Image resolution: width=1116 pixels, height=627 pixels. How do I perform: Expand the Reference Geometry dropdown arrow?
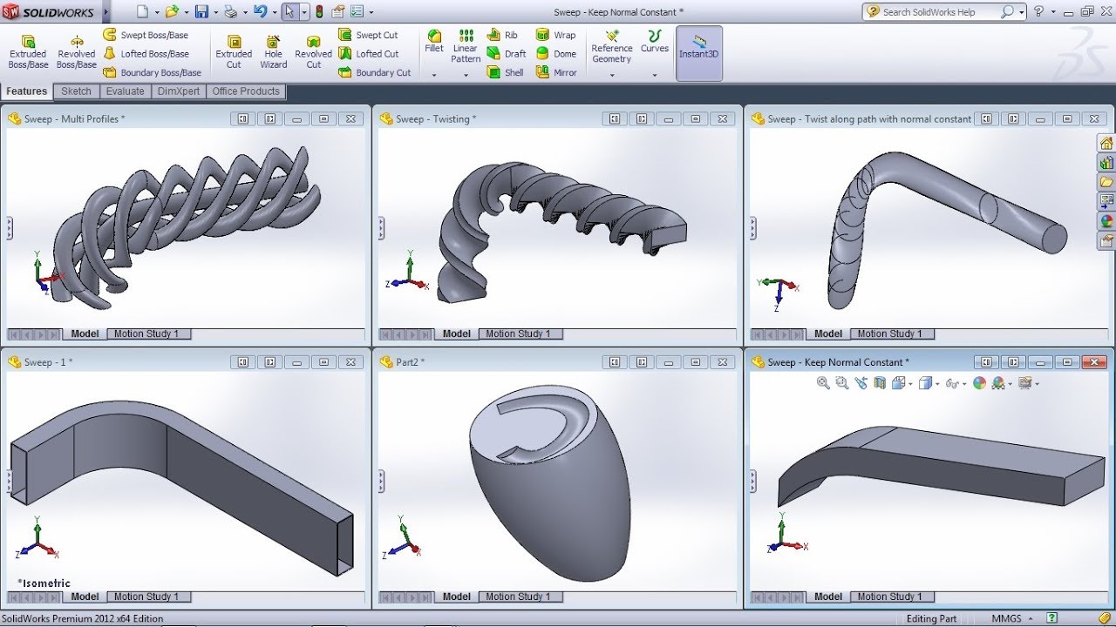click(612, 75)
